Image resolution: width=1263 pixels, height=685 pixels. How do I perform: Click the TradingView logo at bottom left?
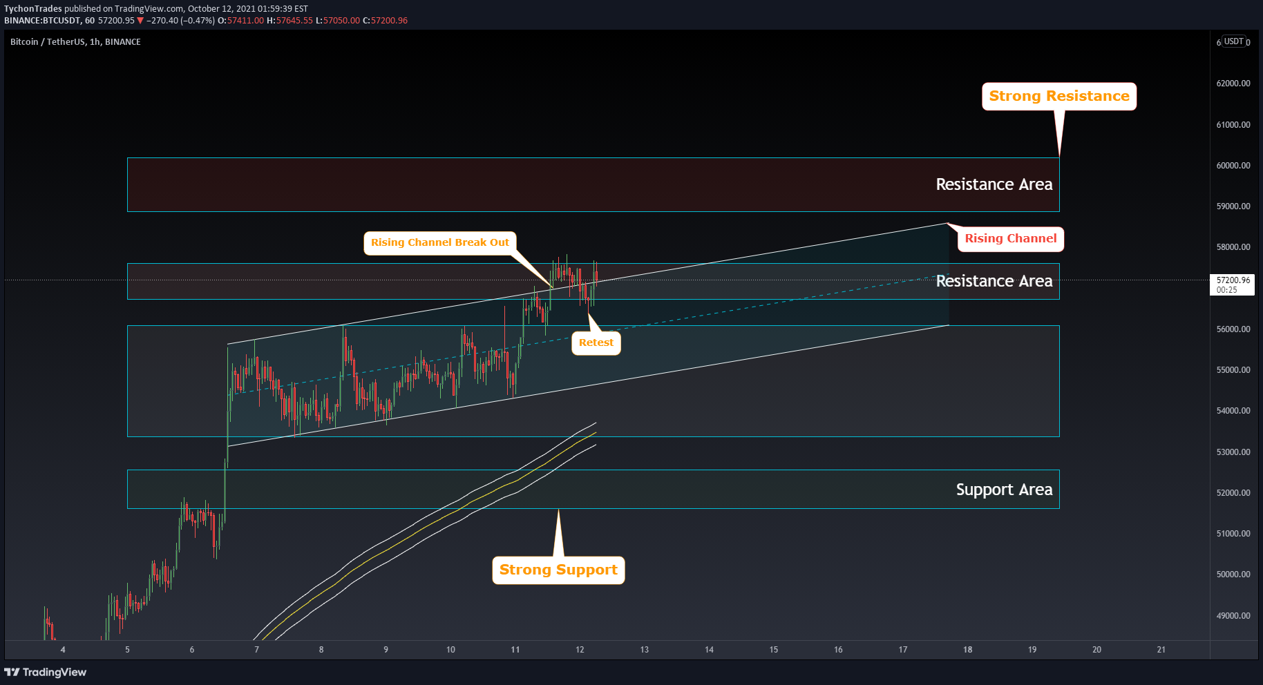(46, 672)
